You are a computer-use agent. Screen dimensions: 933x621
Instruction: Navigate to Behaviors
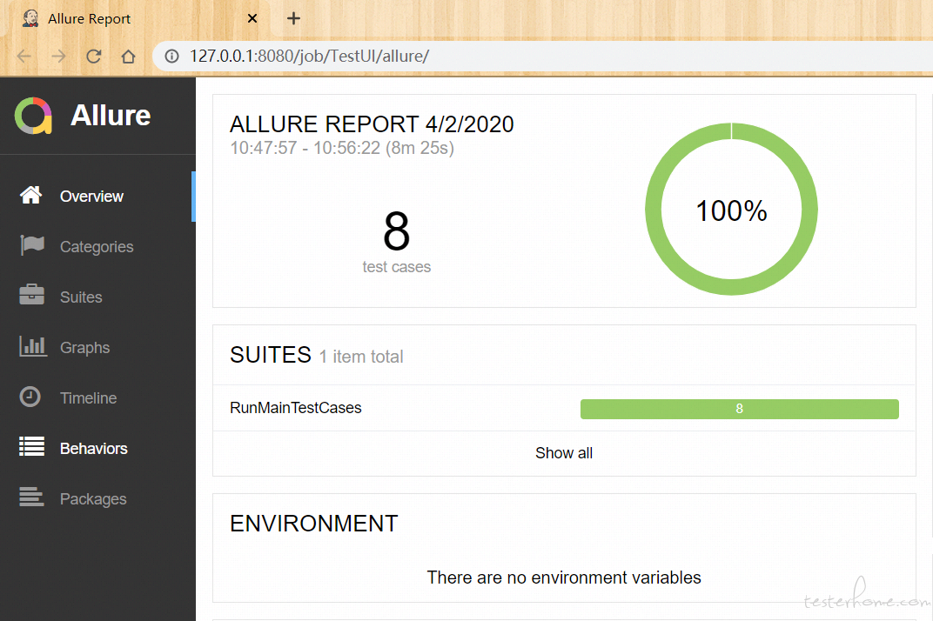97,449
